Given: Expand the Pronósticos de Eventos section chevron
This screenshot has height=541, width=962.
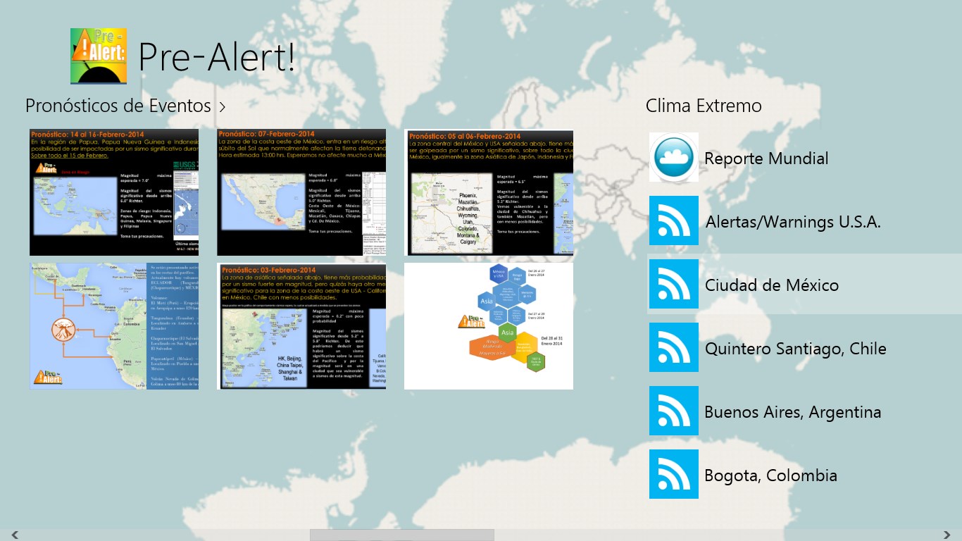Looking at the screenshot, I should (223, 107).
